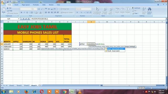The height and width of the screenshot is (94, 168).
Task: Click the Fill button in Editing group
Action: (x=134, y=11)
